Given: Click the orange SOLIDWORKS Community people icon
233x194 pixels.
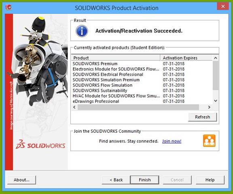Looking at the screenshot, I should (x=209, y=141).
